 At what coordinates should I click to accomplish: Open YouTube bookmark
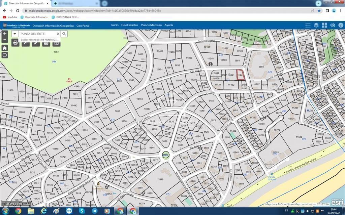click(x=10, y=17)
